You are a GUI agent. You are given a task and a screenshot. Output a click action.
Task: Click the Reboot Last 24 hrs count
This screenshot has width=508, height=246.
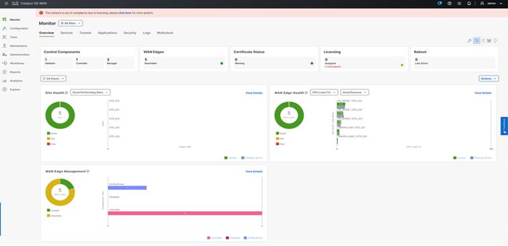tap(454, 63)
